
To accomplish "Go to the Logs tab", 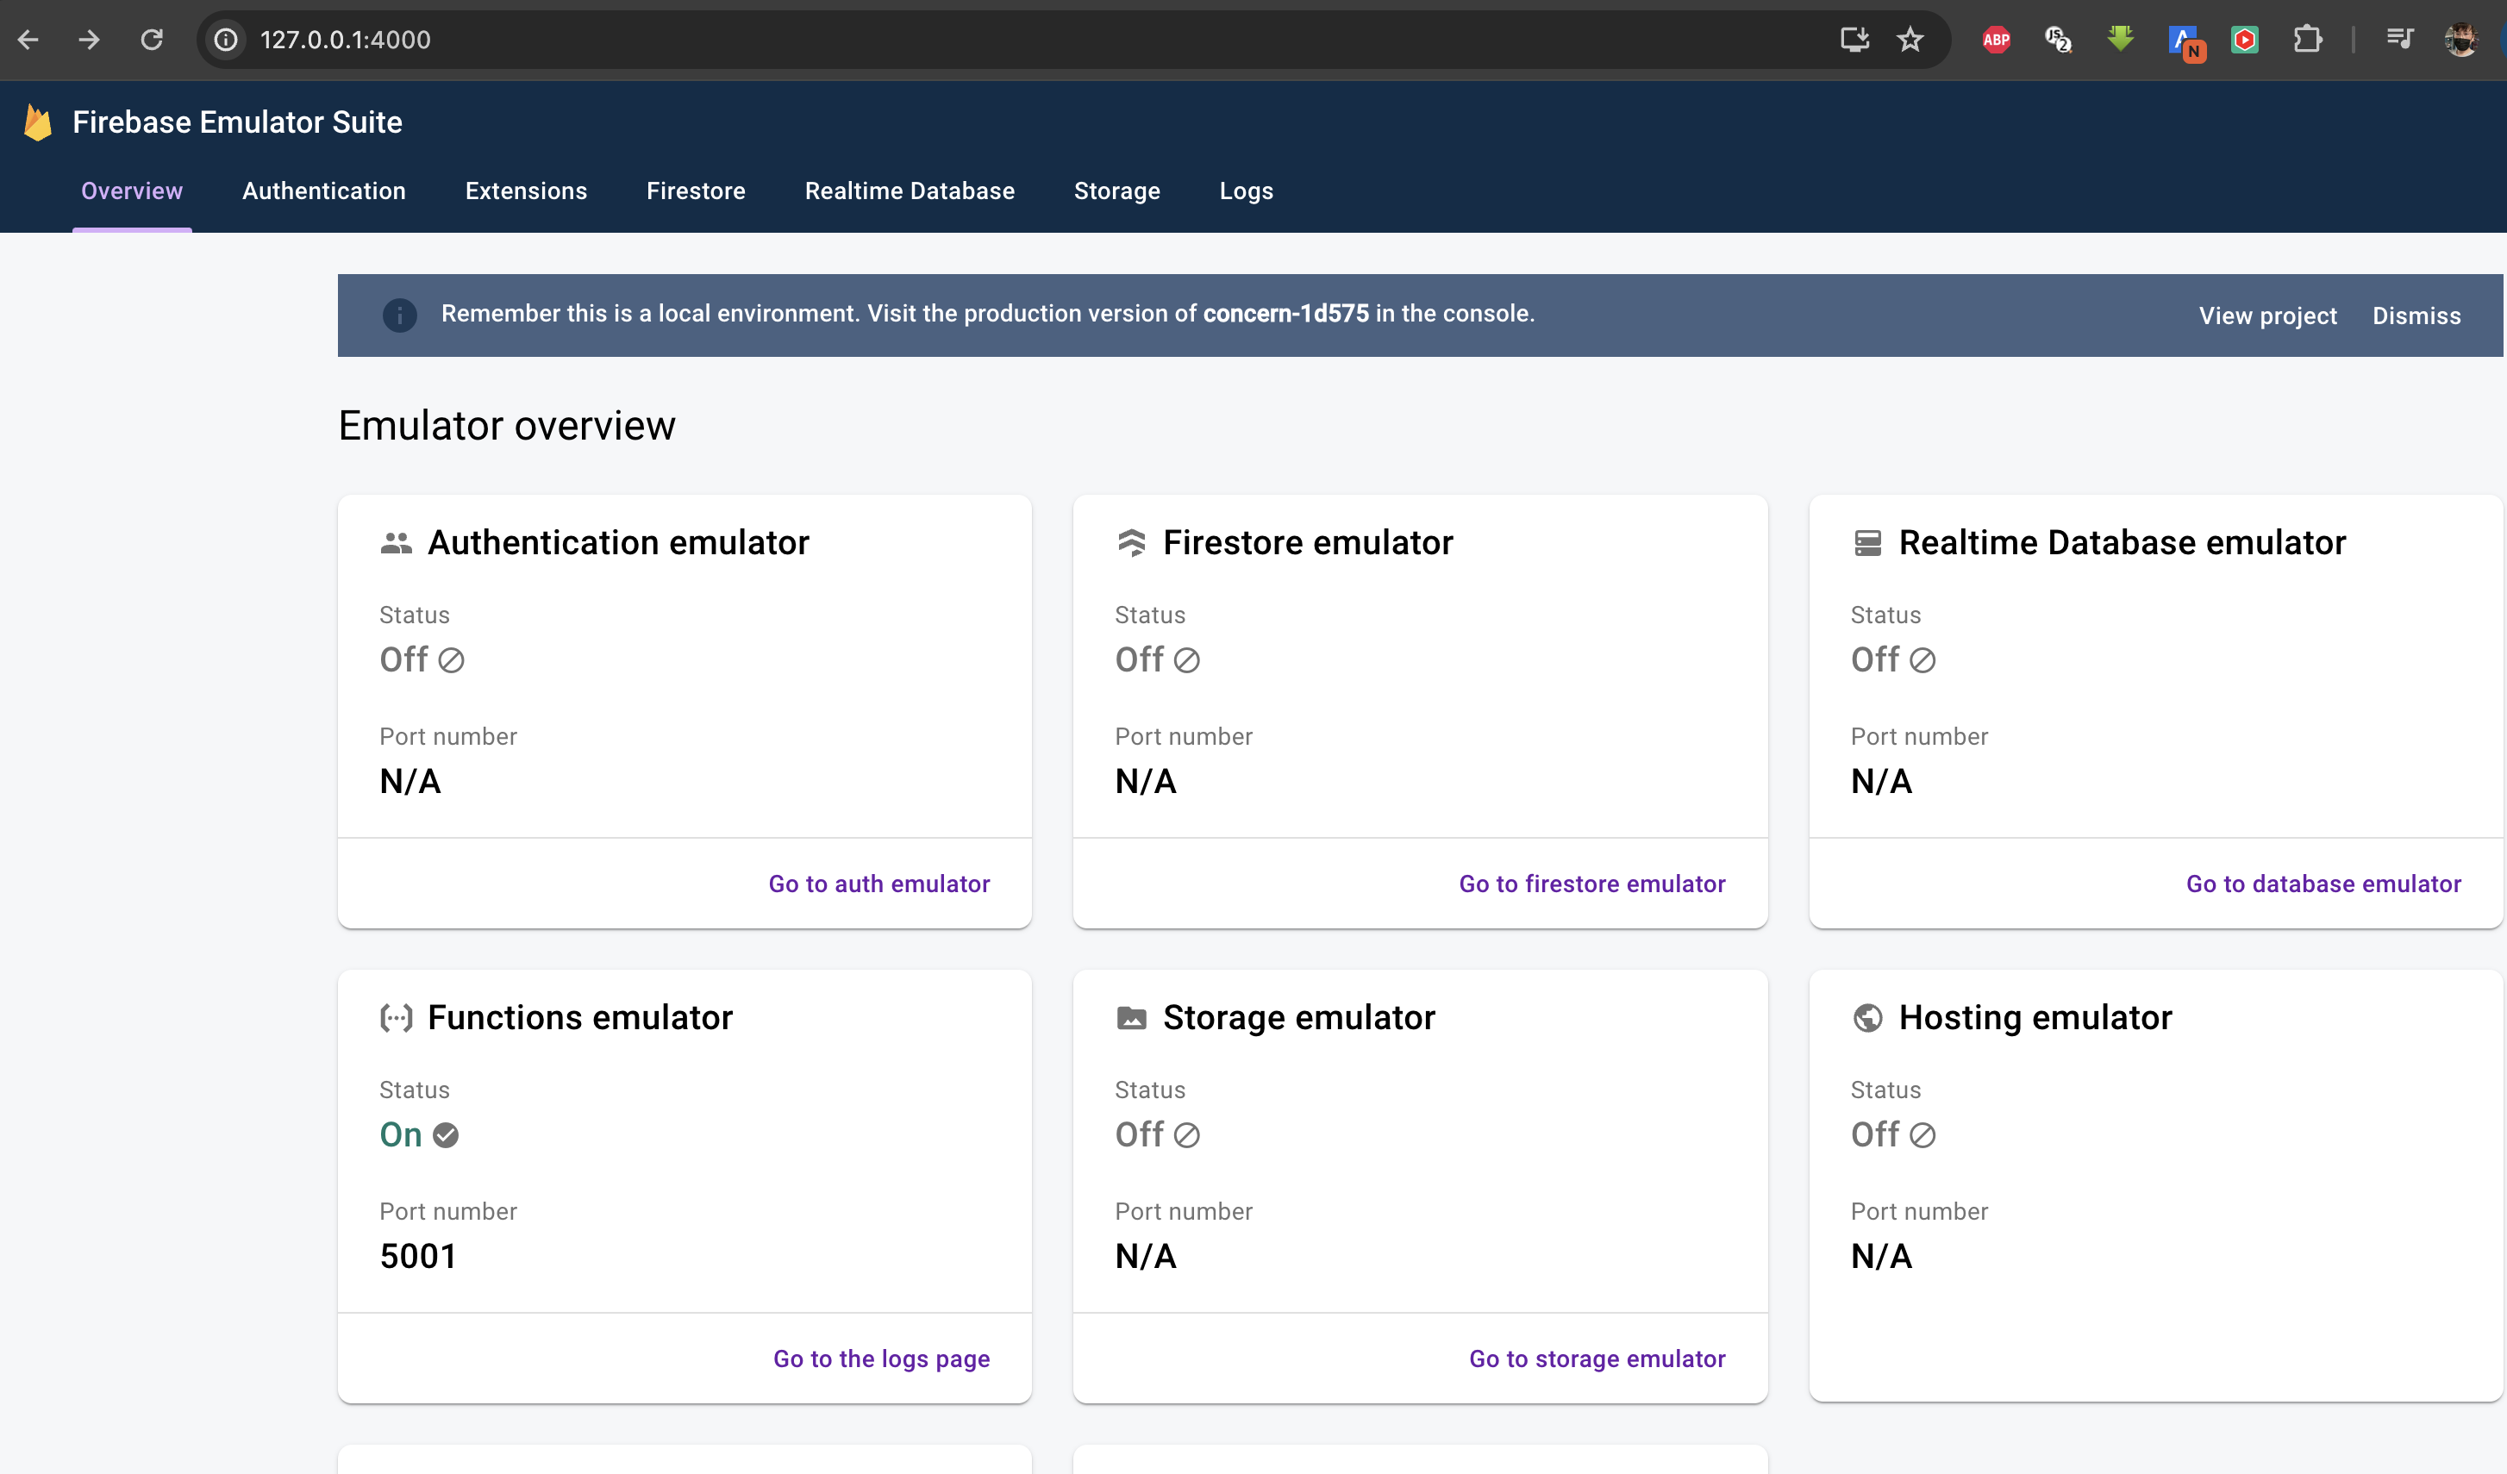I will [1246, 191].
